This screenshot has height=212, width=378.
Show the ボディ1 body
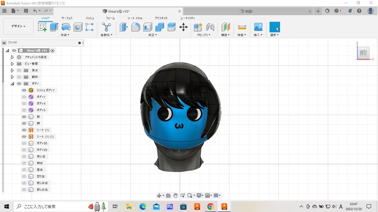[x=24, y=97]
